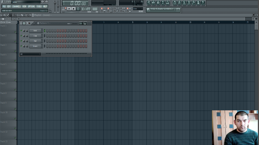Click the piano keyboard editor icon in step sequencer
Viewport: 259px width, 145px height.
pos(85,23)
